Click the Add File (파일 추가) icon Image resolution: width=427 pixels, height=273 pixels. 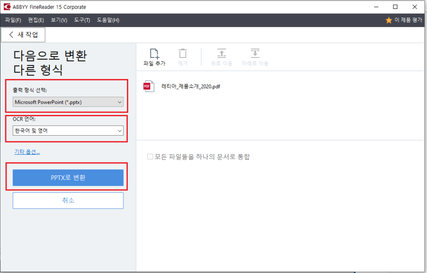pyautogui.click(x=154, y=53)
